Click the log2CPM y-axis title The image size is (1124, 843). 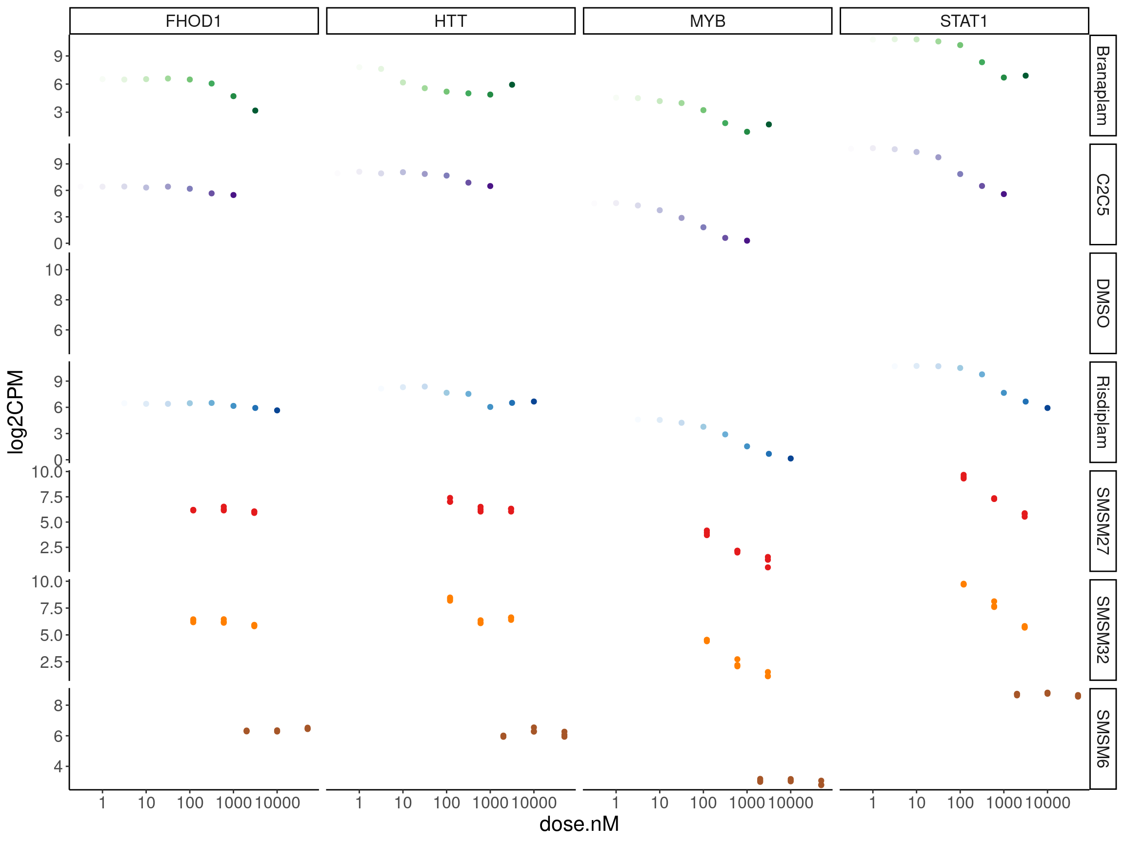click(15, 412)
